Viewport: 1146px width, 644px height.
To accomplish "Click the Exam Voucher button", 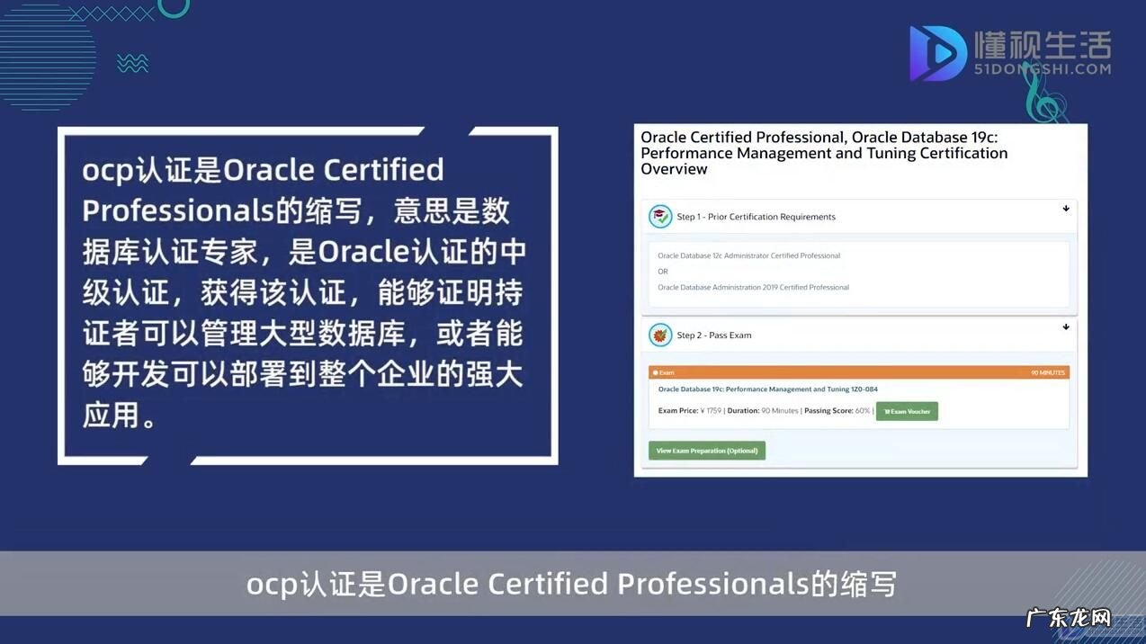I will (x=907, y=411).
